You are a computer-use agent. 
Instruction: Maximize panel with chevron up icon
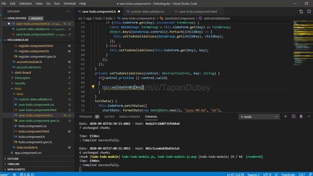[309, 116]
